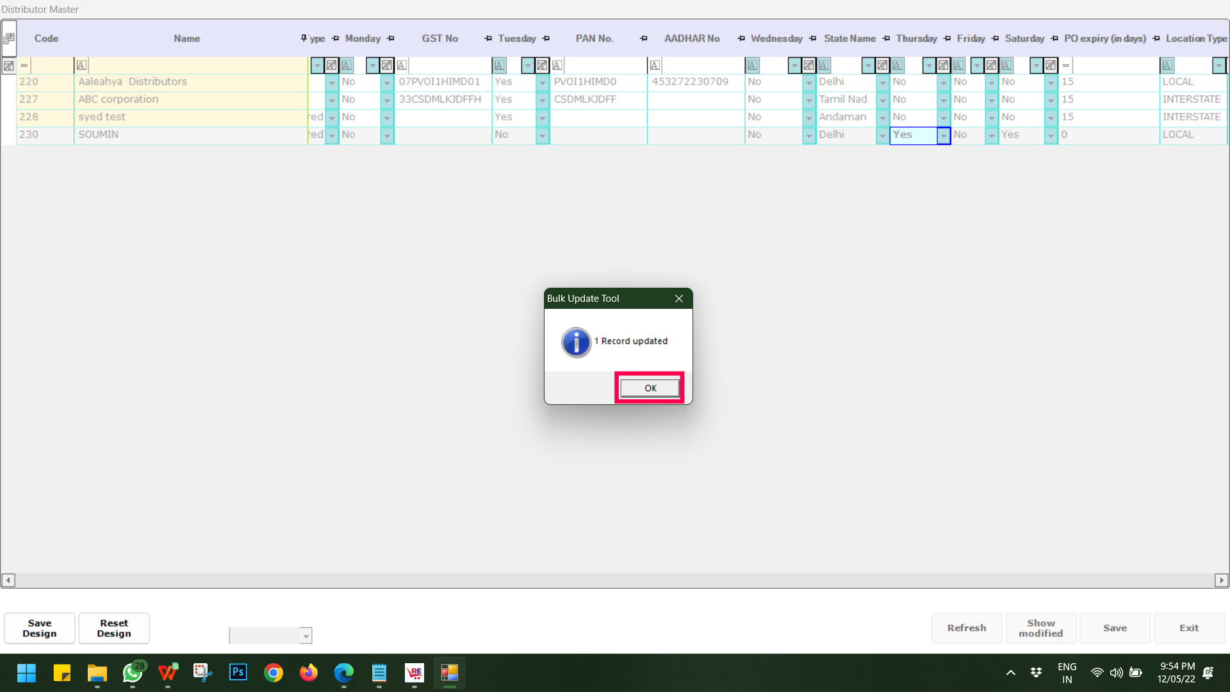Open Thursday dropdown for SOUMIN row
The image size is (1230, 692).
pyautogui.click(x=943, y=135)
